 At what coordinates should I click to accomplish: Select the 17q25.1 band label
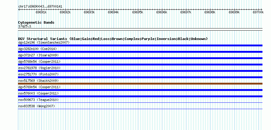[25, 26]
